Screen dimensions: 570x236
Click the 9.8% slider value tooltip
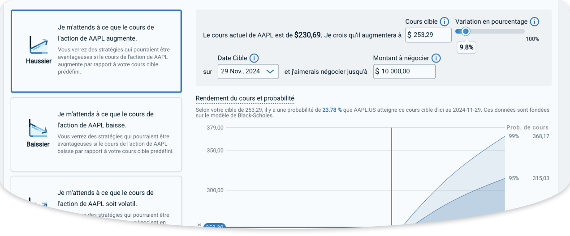coord(466,47)
